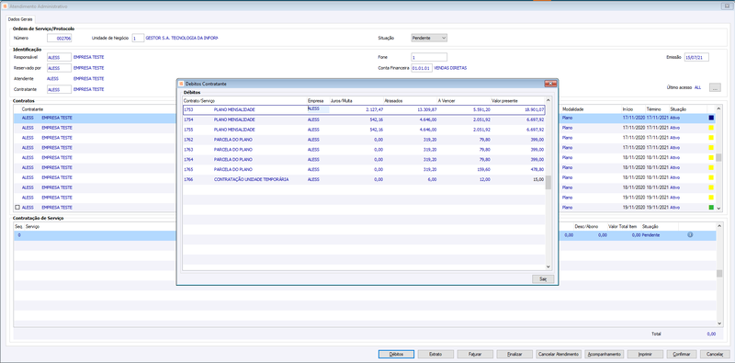Image resolution: width=735 pixels, height=363 pixels.
Task: Click the value 18.901,07 in Valor presente
Action: (x=534, y=109)
